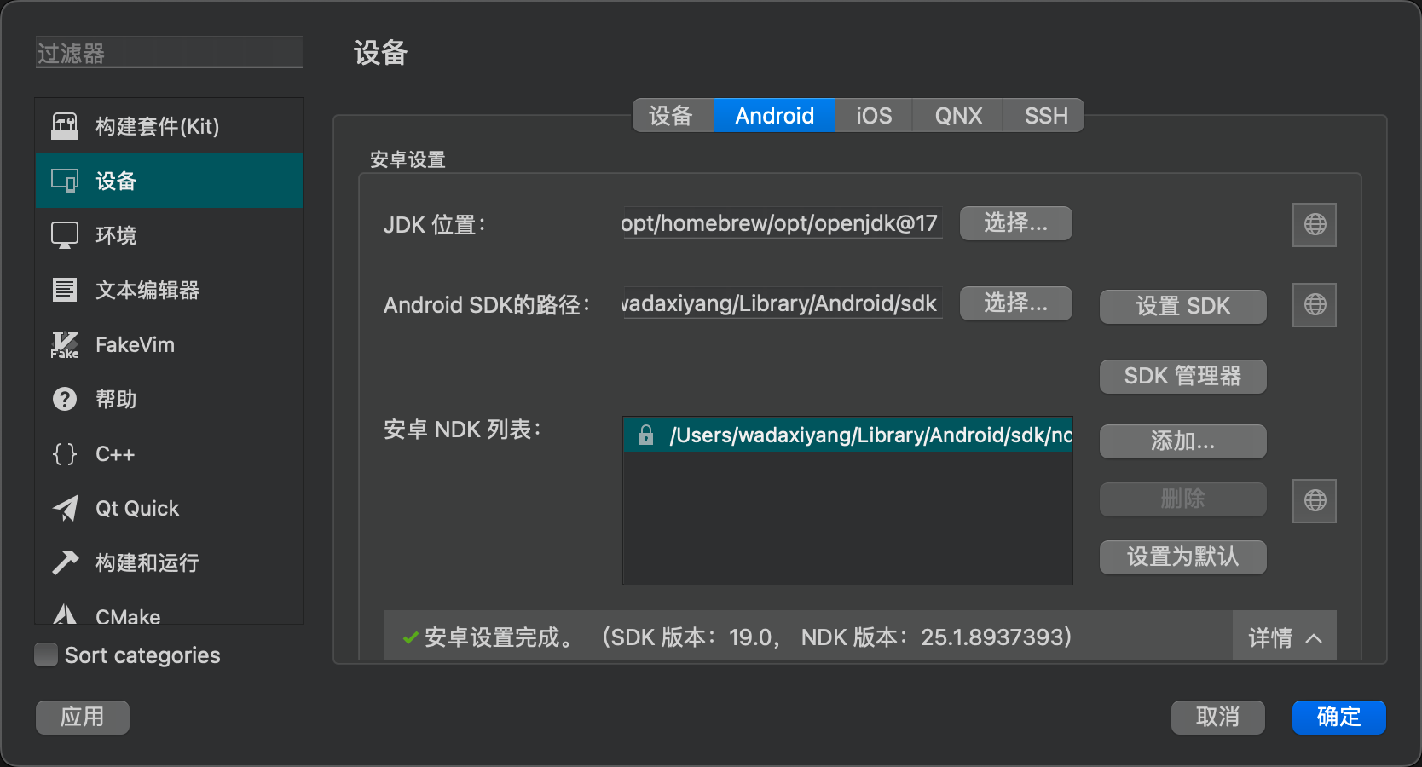Click the 应用 apply button

[x=83, y=718]
